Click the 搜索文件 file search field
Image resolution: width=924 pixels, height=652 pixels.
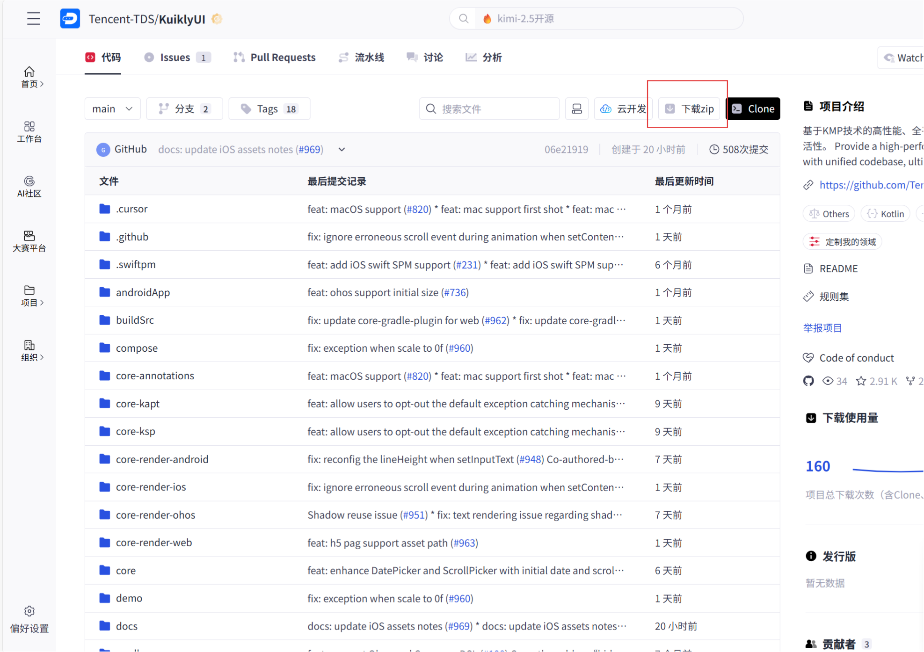[x=489, y=109]
